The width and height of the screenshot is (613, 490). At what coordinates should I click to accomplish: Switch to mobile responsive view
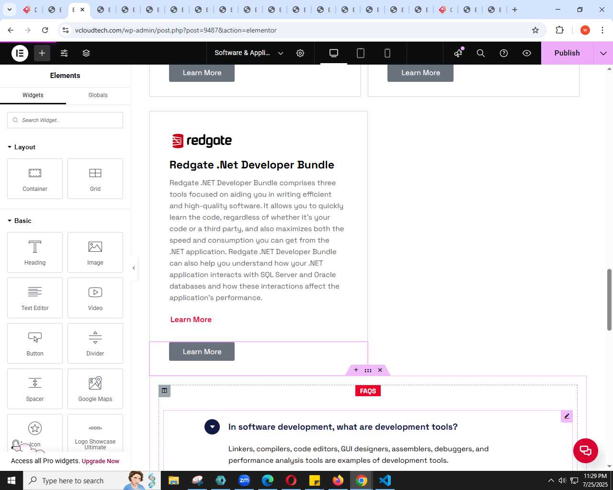point(387,53)
